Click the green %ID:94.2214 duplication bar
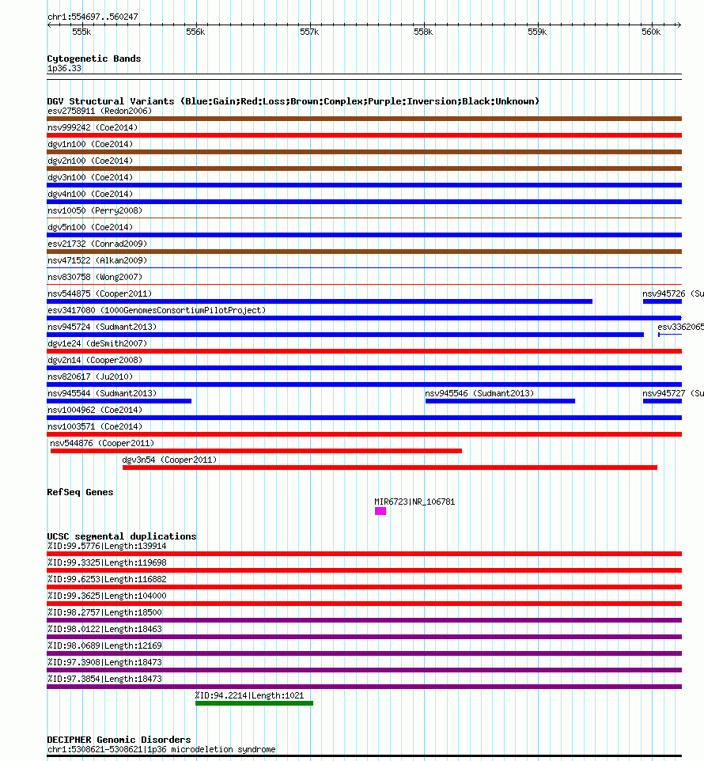This screenshot has height=761, width=704. click(x=254, y=703)
